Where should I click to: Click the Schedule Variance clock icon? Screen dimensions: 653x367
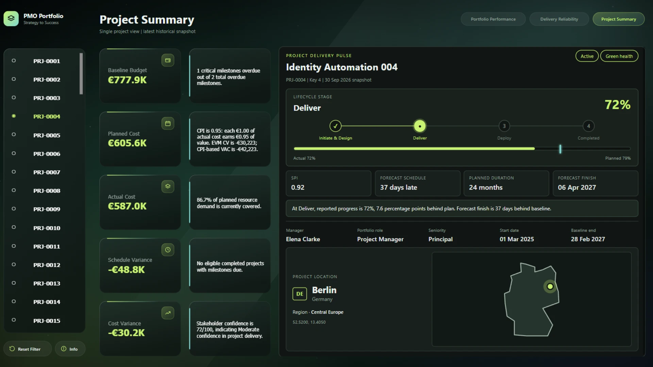[168, 250]
